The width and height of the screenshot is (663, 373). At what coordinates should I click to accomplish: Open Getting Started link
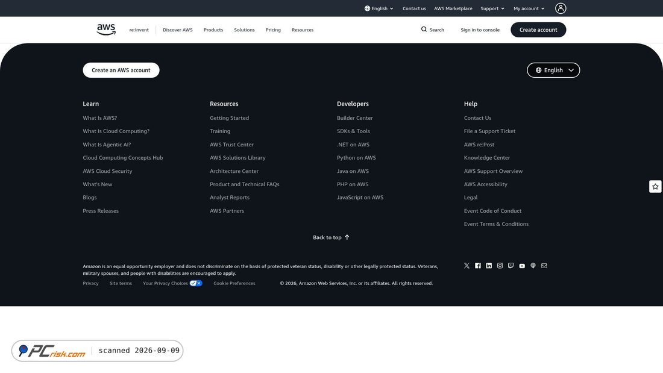tap(229, 118)
